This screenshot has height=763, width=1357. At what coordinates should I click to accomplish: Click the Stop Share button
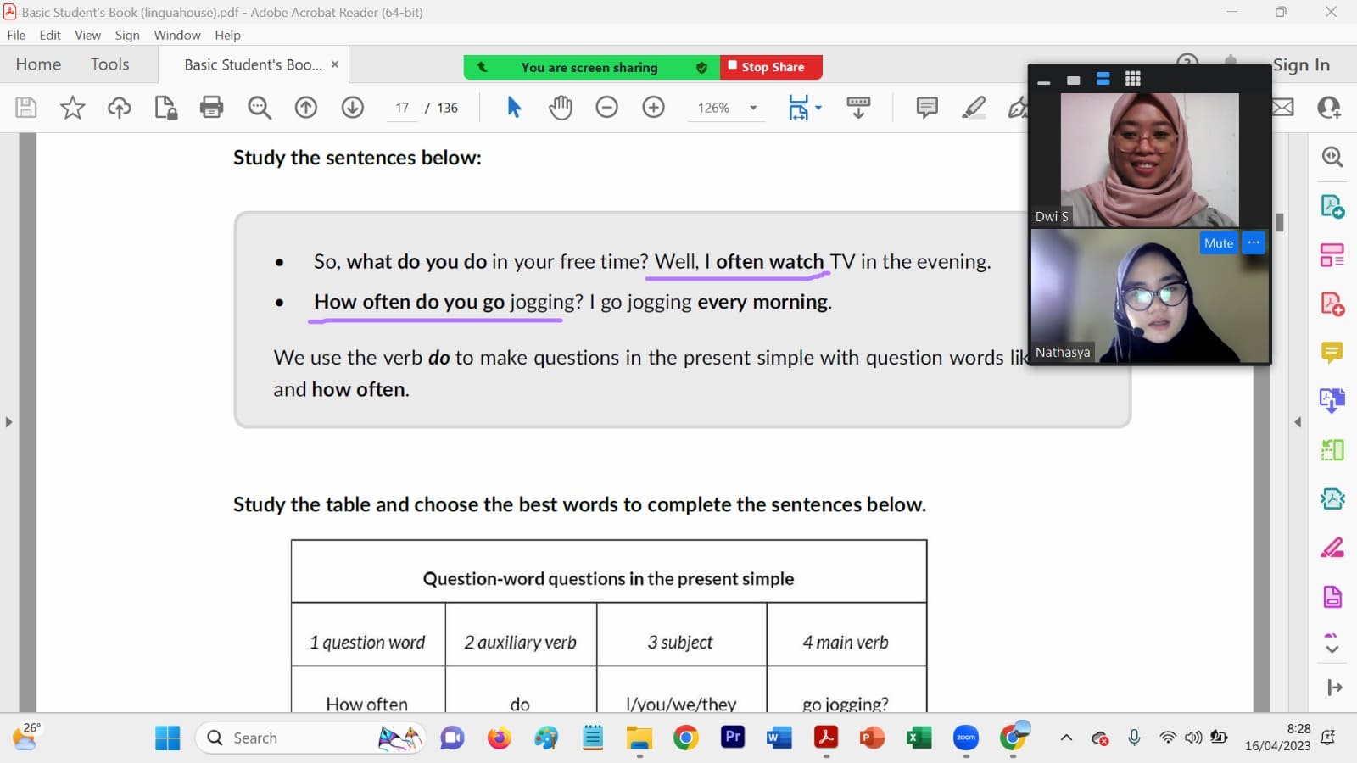tap(771, 67)
